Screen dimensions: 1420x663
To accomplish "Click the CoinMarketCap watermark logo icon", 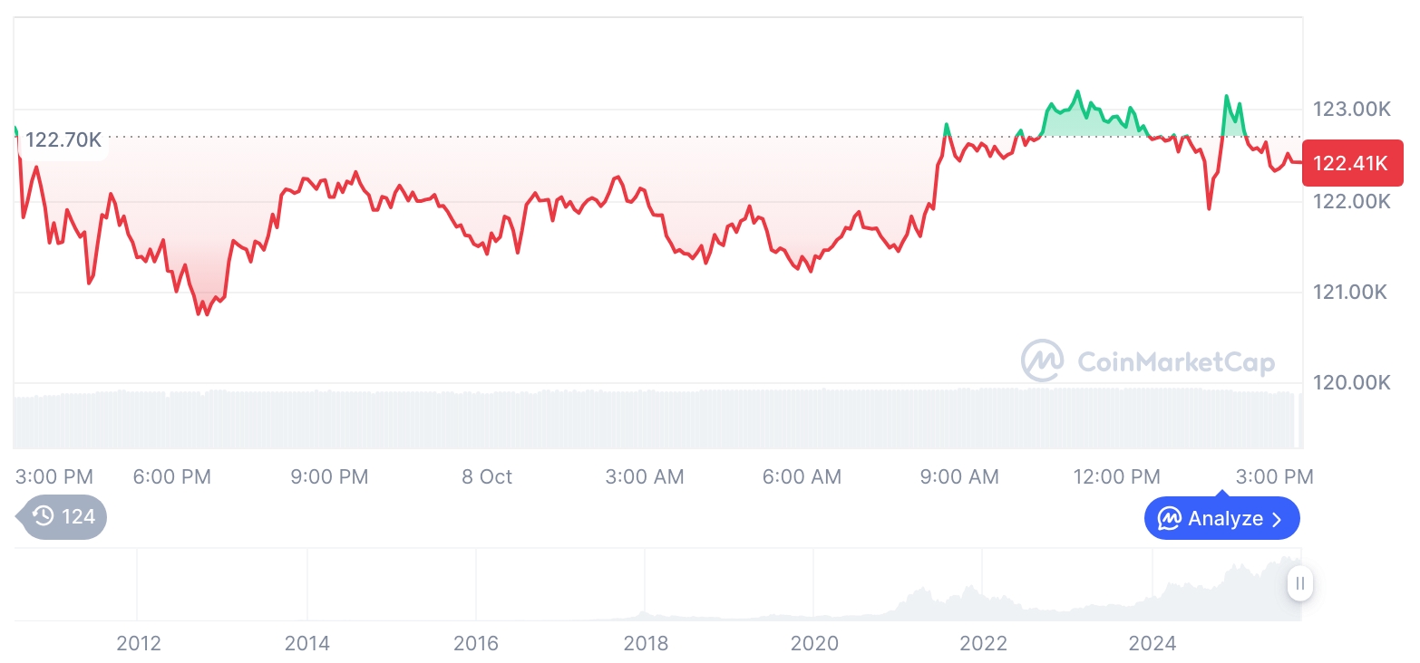I will pos(1043,361).
